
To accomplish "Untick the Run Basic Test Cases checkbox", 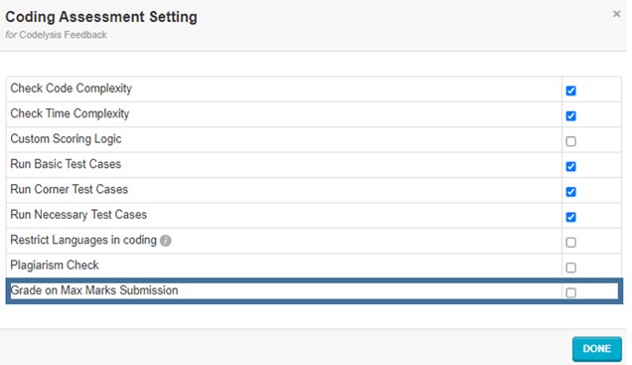I will pos(570,166).
